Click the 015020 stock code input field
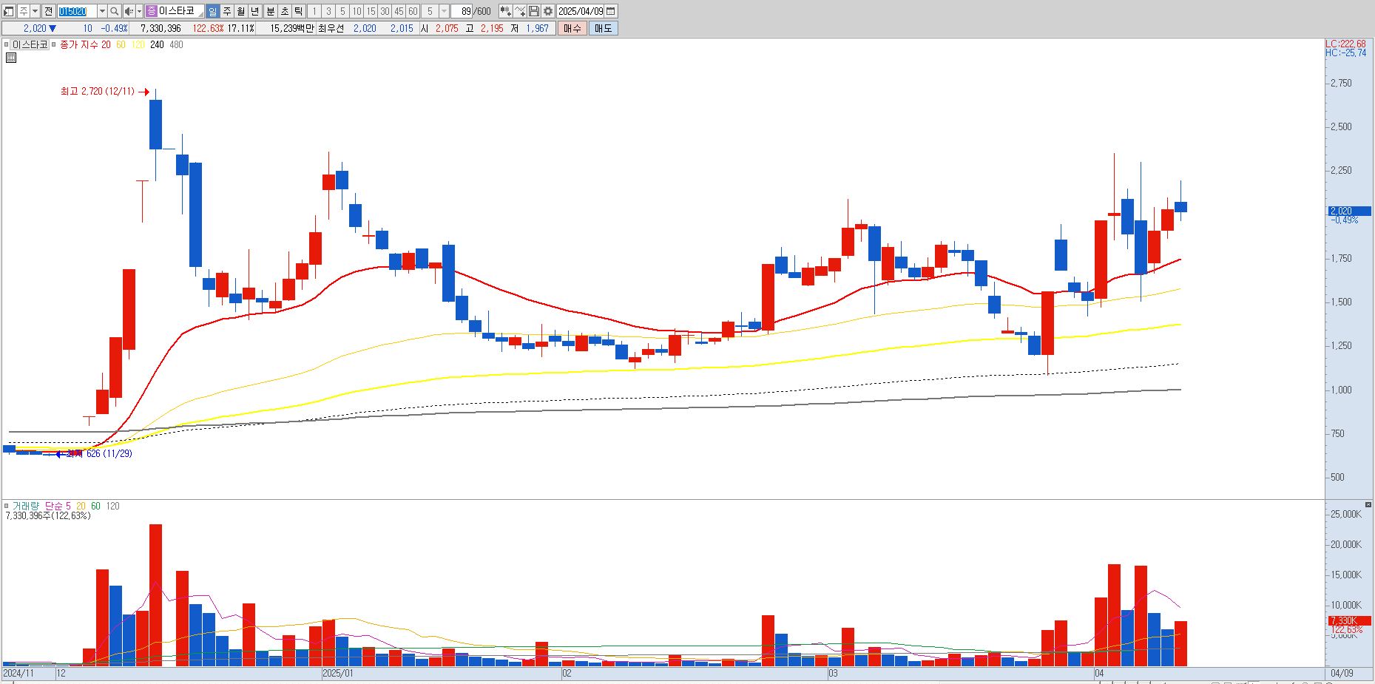Screen dimensions: 1375x684 coord(77,11)
